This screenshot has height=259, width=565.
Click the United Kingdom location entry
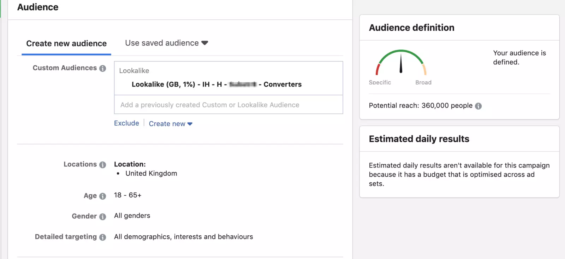click(151, 173)
